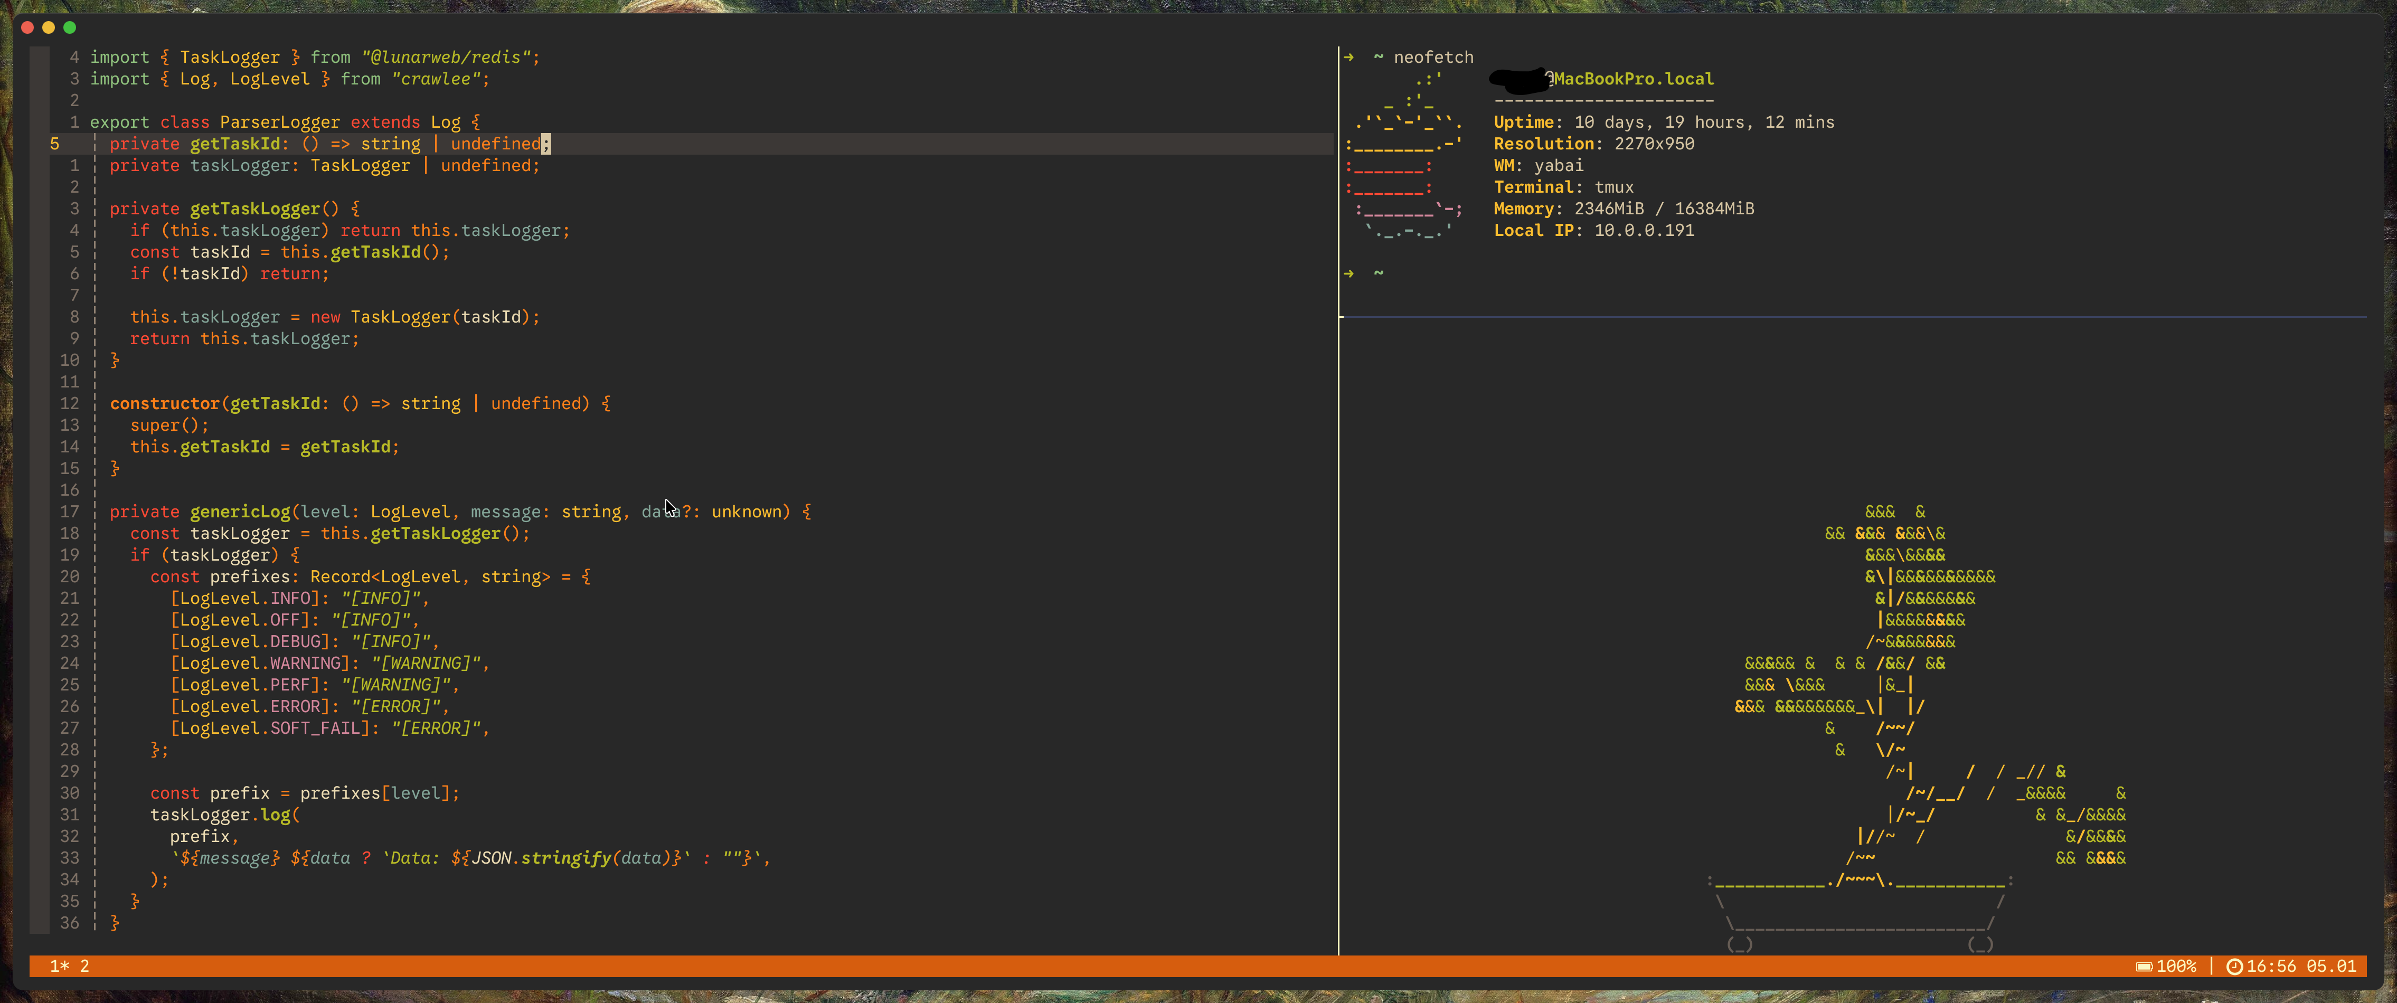This screenshot has height=1003, width=2397.
Task: Click the green arrow prompt before neofetch
Action: point(1348,57)
